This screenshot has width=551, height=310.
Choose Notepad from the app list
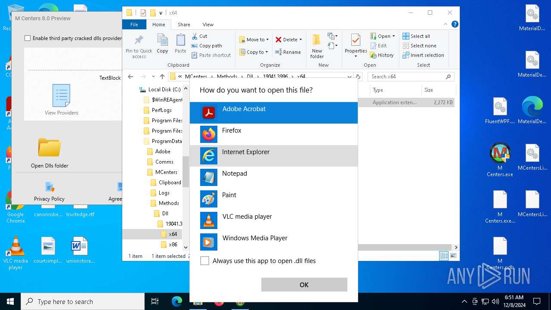pos(274,177)
